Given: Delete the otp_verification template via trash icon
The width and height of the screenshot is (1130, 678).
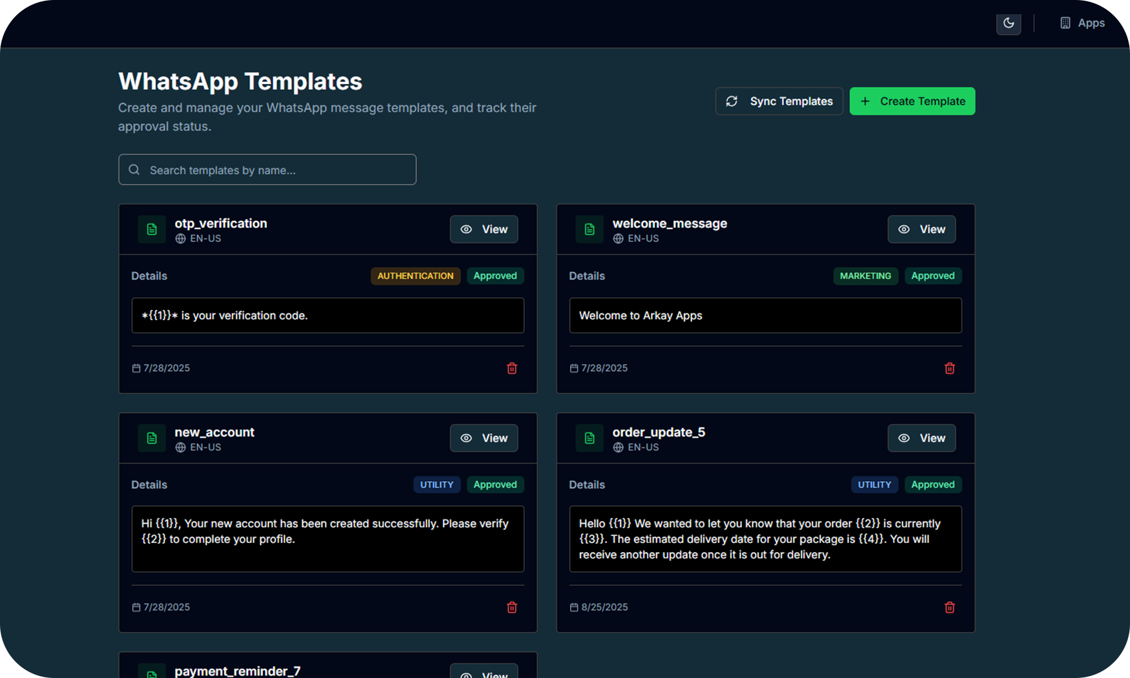Looking at the screenshot, I should 512,368.
